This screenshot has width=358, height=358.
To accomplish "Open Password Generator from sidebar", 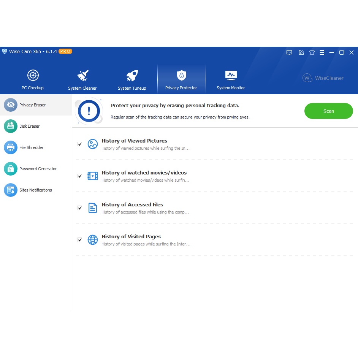I will [38, 169].
